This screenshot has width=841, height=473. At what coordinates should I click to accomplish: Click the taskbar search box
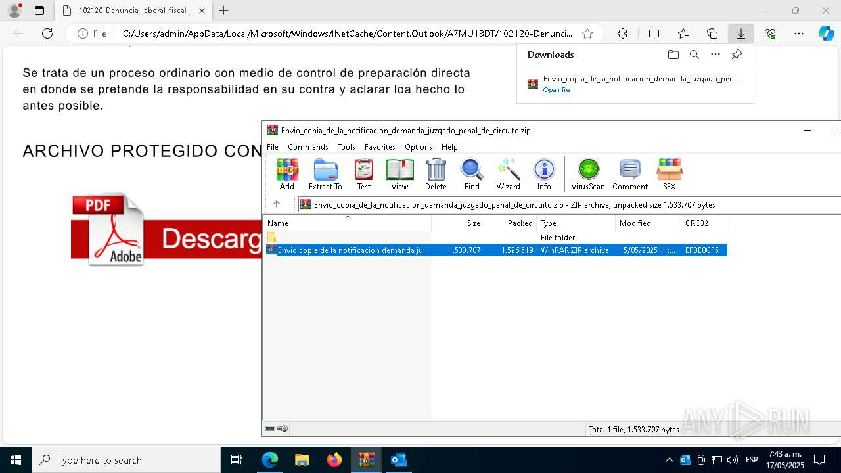pos(126,460)
